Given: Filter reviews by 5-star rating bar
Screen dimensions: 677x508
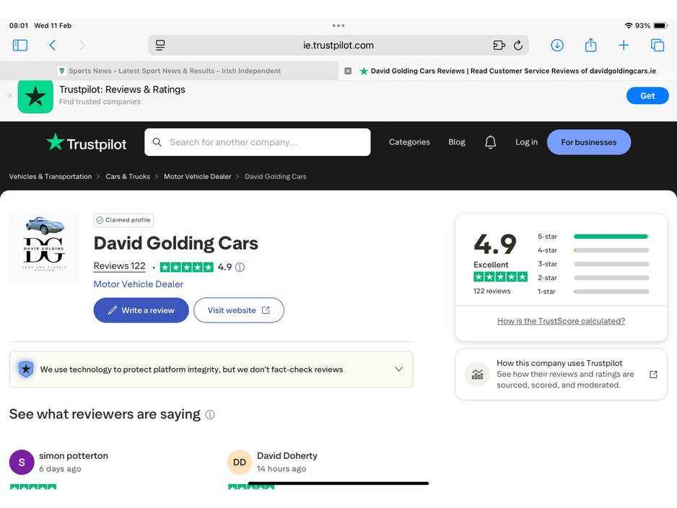Looking at the screenshot, I should (x=611, y=237).
